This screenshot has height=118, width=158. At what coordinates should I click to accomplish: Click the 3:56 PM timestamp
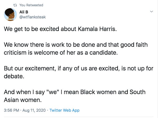[x=12, y=110]
